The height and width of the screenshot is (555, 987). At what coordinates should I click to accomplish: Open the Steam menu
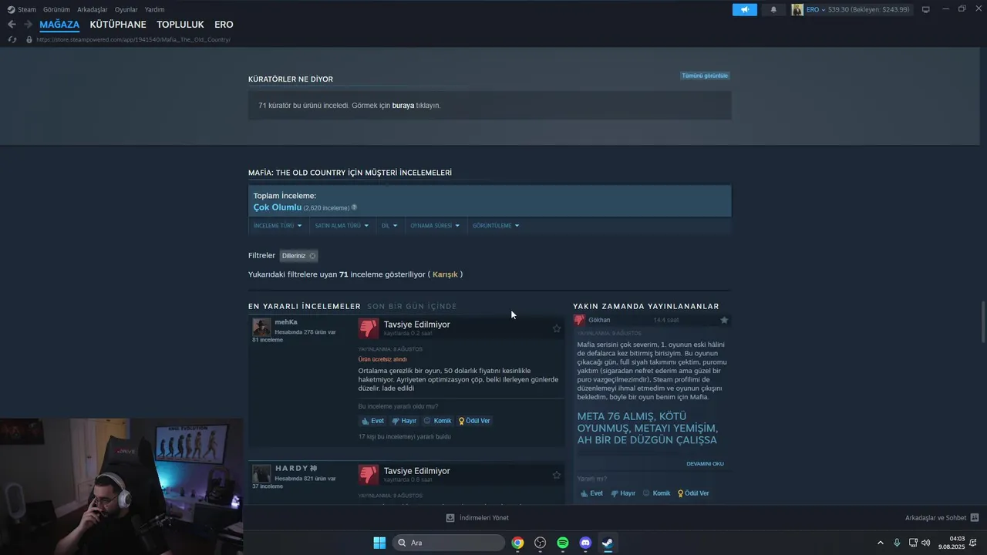22,9
